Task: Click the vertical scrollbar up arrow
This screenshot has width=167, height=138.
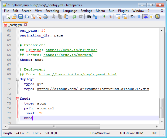Action: point(162,31)
